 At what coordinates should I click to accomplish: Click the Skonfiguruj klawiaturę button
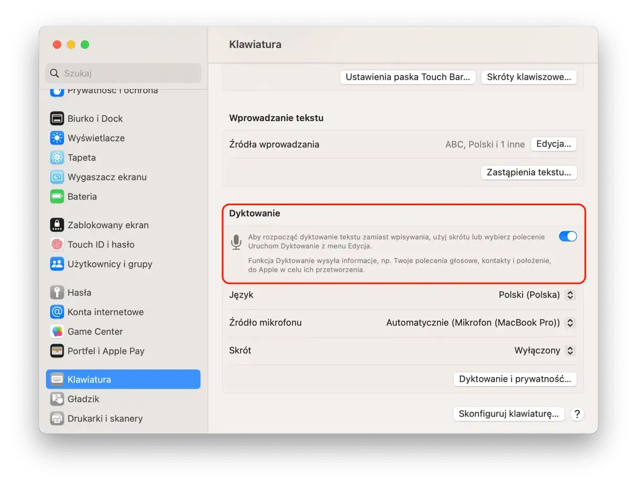(x=508, y=414)
